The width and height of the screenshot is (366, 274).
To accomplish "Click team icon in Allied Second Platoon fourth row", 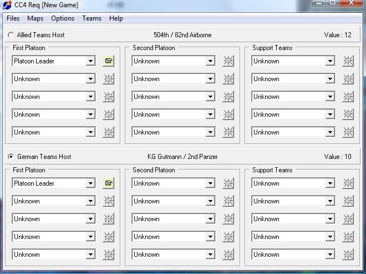I will (228, 114).
